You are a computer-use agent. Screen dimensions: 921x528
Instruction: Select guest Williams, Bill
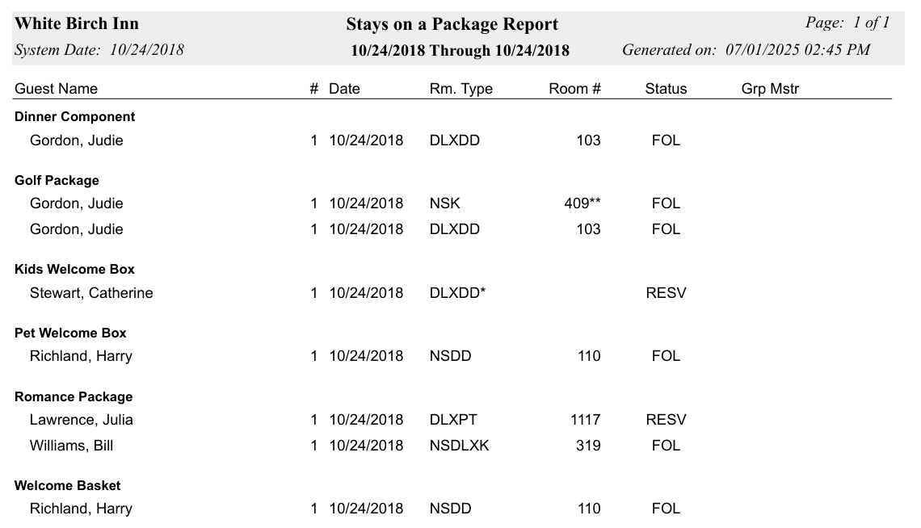tap(71, 446)
